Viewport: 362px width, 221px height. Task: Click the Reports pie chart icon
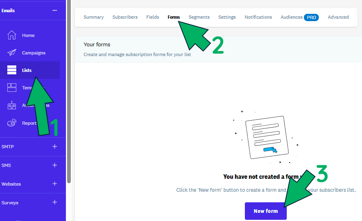(x=12, y=123)
